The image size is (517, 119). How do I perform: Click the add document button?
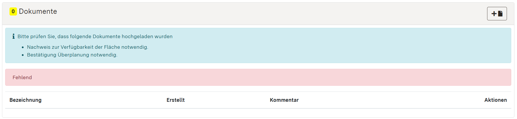click(x=497, y=13)
